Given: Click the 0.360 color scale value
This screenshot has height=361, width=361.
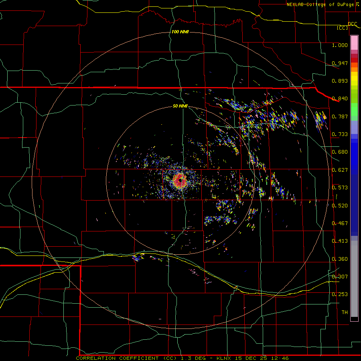Looking at the screenshot, I should click(340, 259).
